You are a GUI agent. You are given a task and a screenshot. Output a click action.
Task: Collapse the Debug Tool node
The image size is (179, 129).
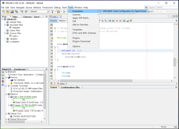(6, 114)
